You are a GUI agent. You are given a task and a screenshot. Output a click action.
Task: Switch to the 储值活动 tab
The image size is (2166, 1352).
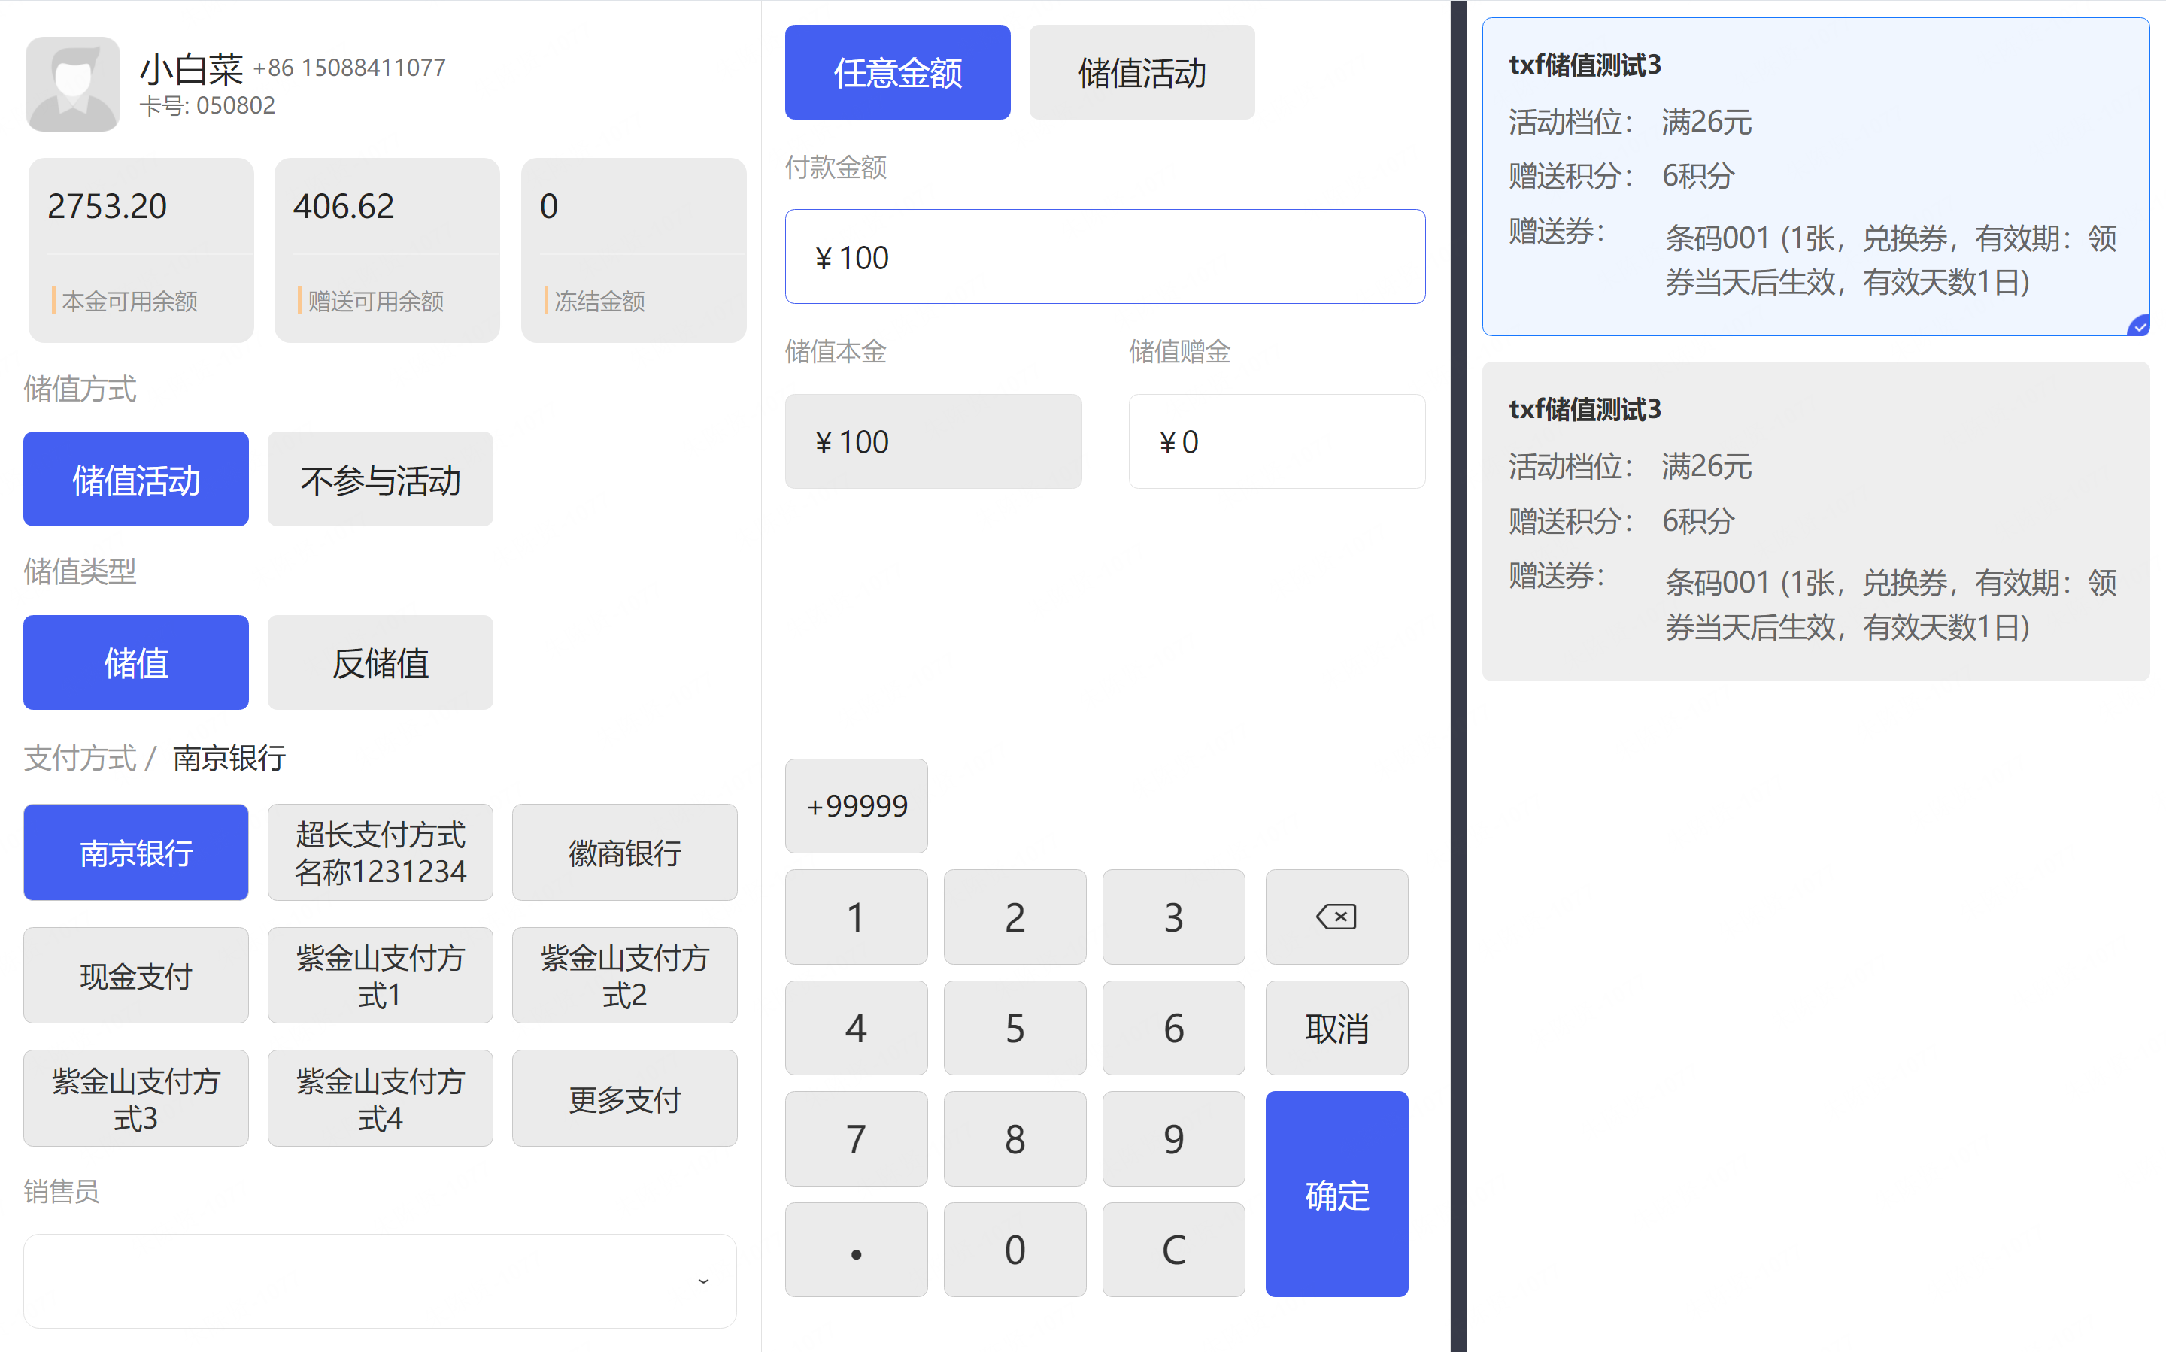point(1141,72)
